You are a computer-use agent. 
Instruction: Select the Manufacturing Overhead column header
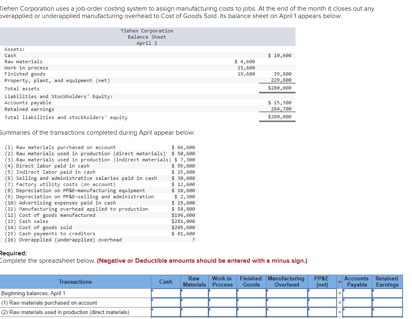click(287, 282)
